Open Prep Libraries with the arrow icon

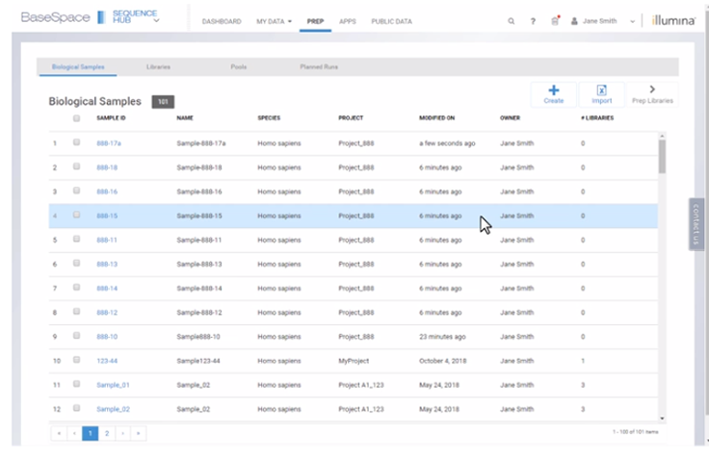[652, 89]
